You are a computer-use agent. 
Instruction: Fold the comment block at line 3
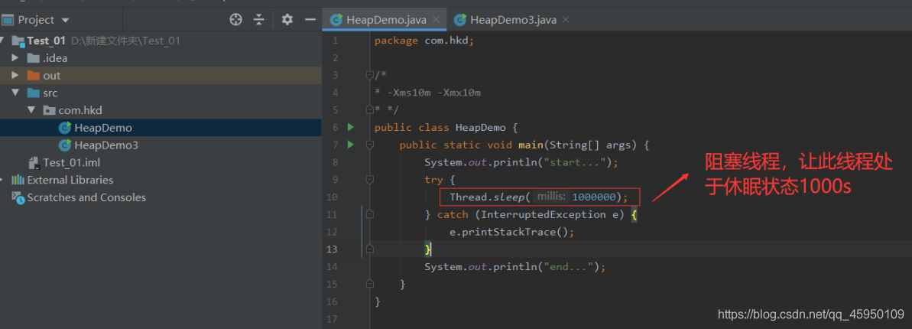(x=369, y=75)
